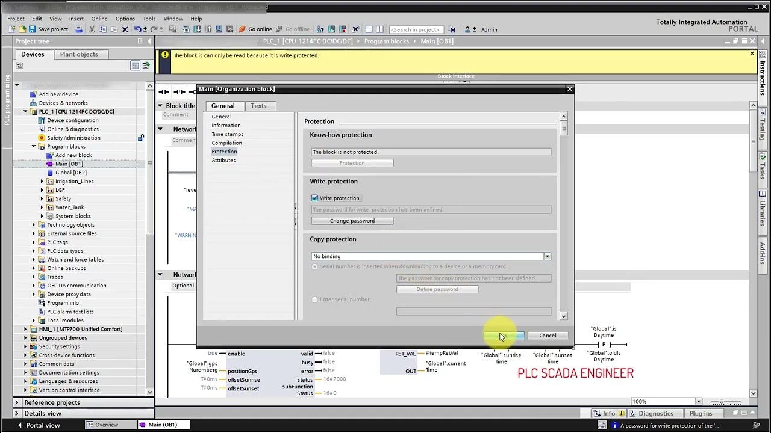Click the warning icon in the yellow banner
Viewport: 771px width, 433px height.
click(x=165, y=55)
